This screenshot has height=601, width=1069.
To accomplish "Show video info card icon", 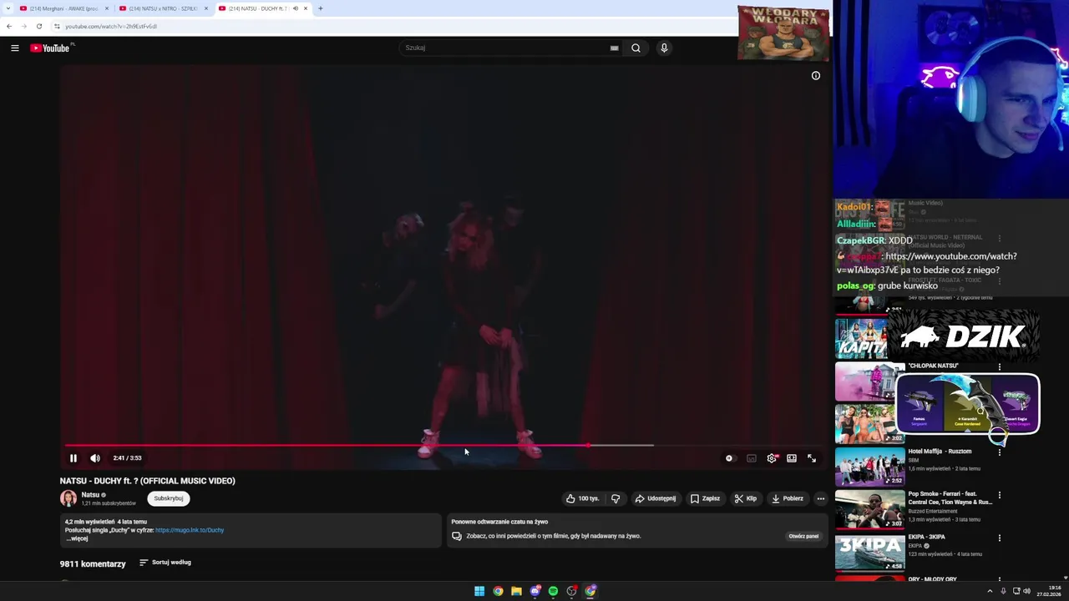I will click(x=816, y=76).
